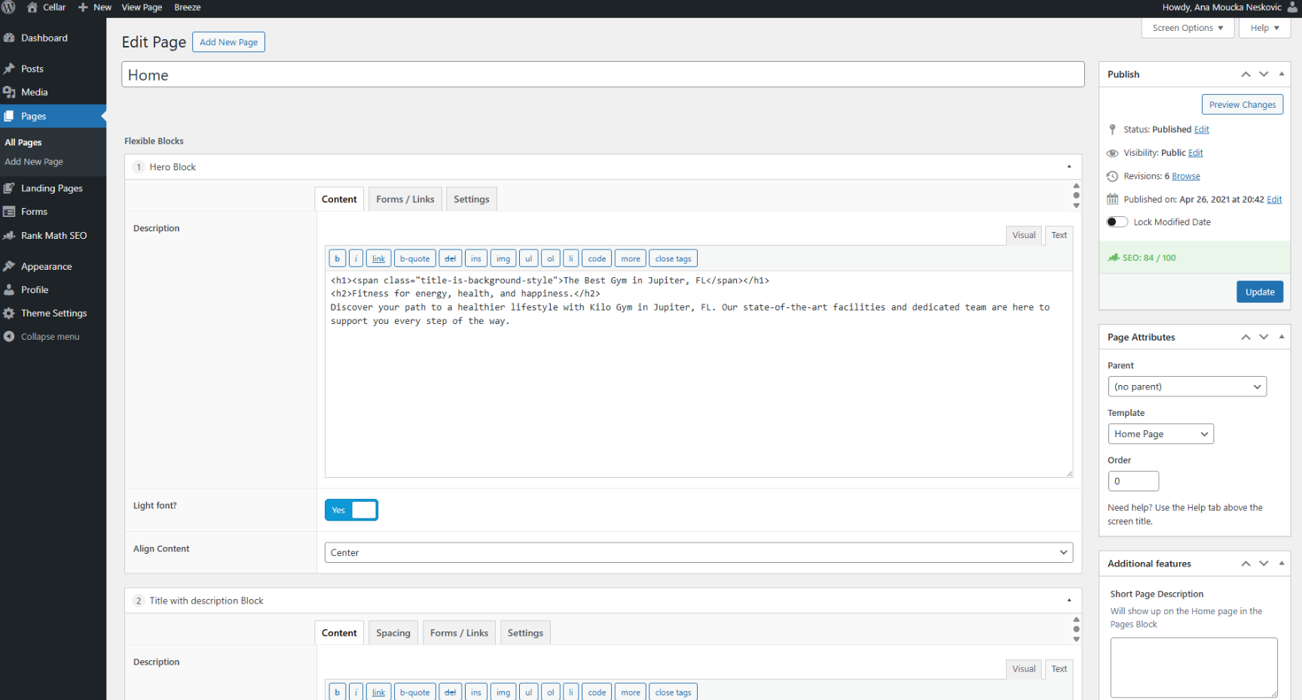Collapse the Hero Block row

coord(1068,167)
